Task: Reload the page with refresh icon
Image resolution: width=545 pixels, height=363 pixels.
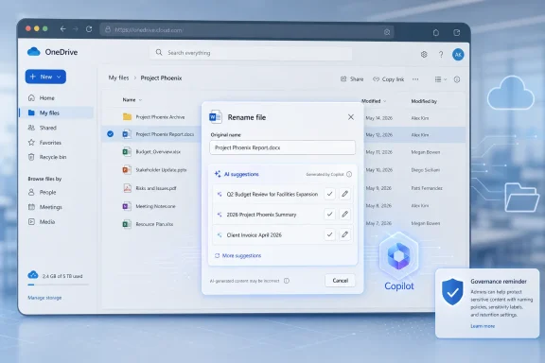Action: [x=89, y=29]
